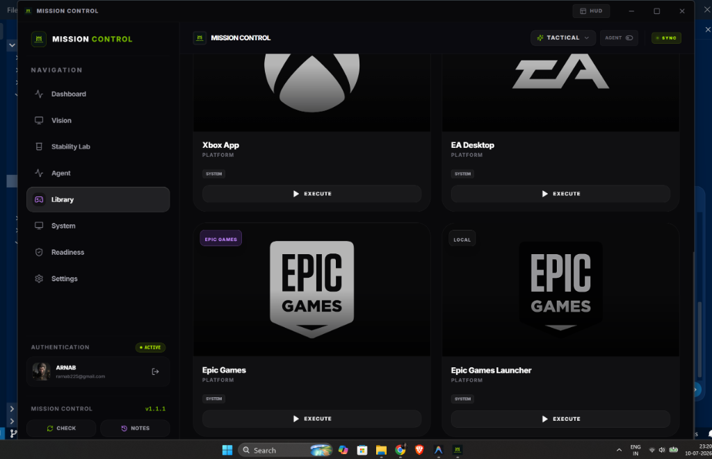The width and height of the screenshot is (712, 459).
Task: Click the Epic Games card artwork
Action: (312, 290)
